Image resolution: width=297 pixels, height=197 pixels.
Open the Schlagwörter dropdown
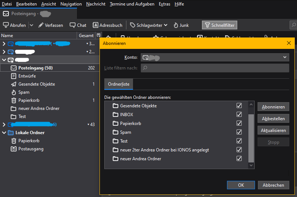[149, 25]
